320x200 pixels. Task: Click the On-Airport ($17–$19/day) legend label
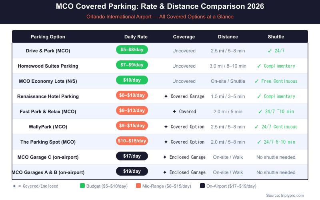[x=231, y=186]
